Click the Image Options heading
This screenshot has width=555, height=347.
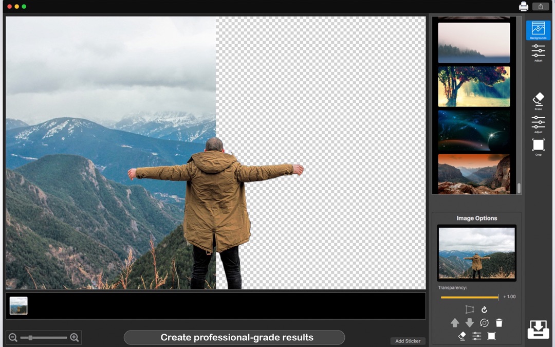(476, 218)
